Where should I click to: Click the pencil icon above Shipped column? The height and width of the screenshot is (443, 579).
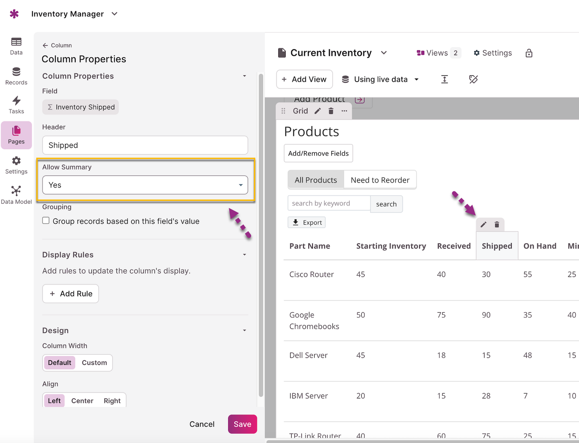[x=483, y=225]
